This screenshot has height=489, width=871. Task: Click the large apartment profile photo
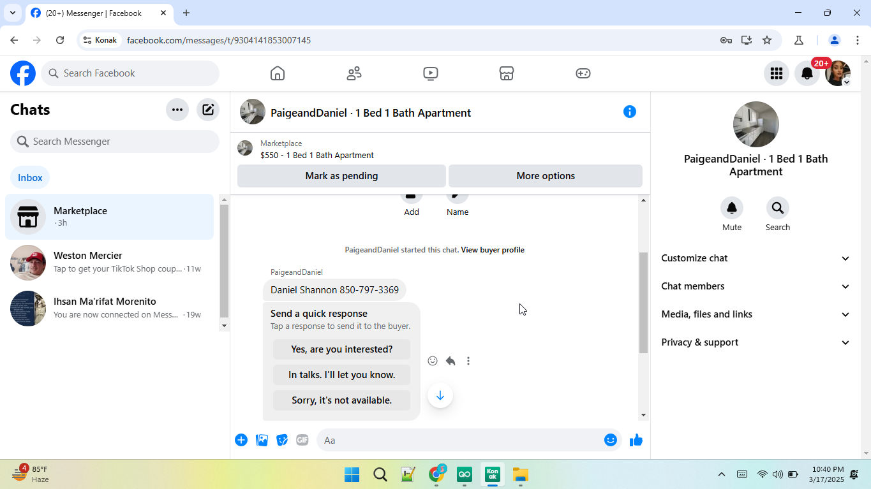pyautogui.click(x=756, y=124)
